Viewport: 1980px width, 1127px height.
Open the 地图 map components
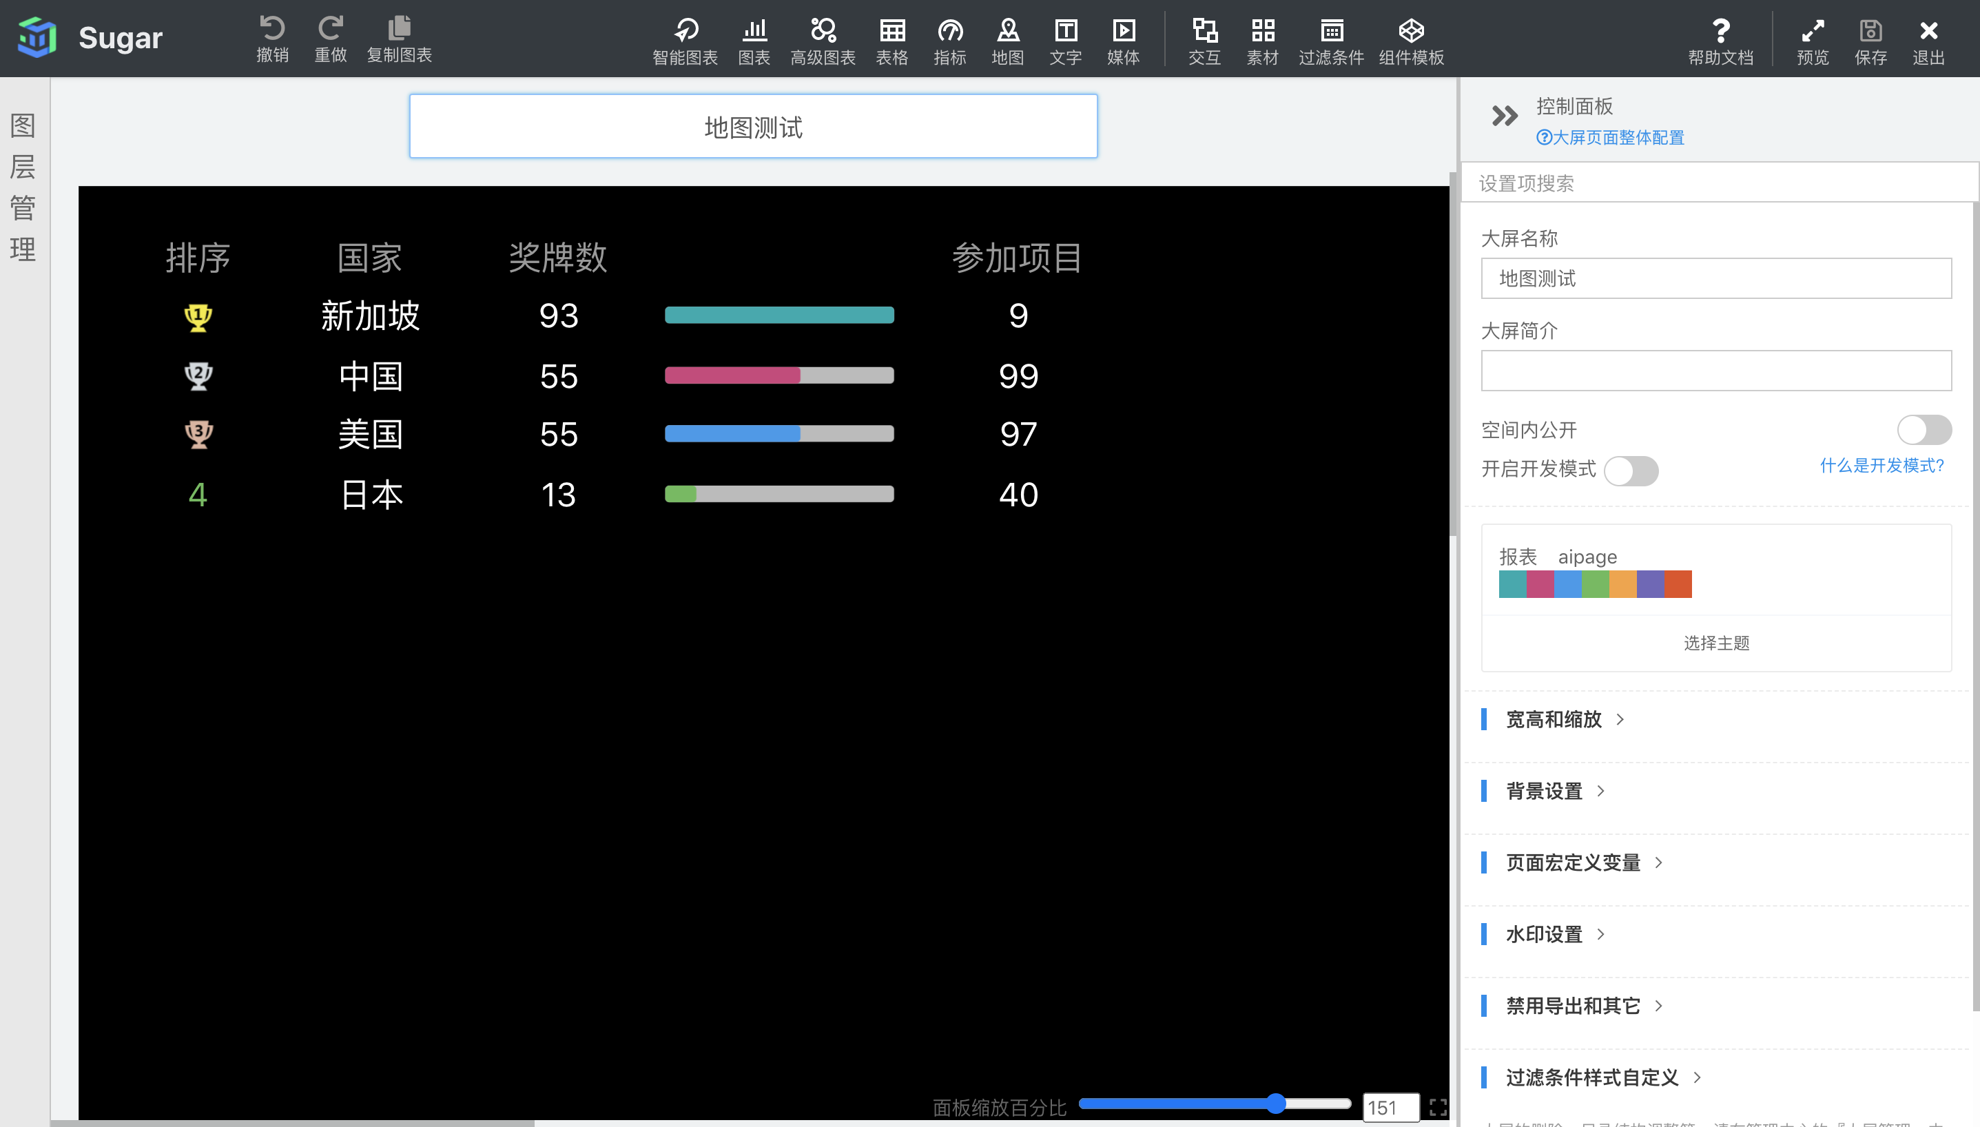(x=1008, y=41)
